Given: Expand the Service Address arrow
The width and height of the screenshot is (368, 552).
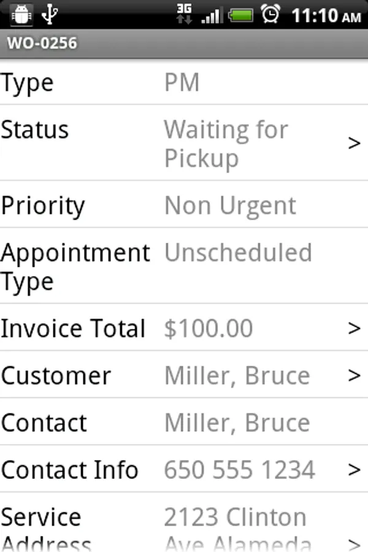Looking at the screenshot, I should (354, 542).
